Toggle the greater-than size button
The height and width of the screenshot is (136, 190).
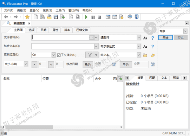click(x=34, y=65)
